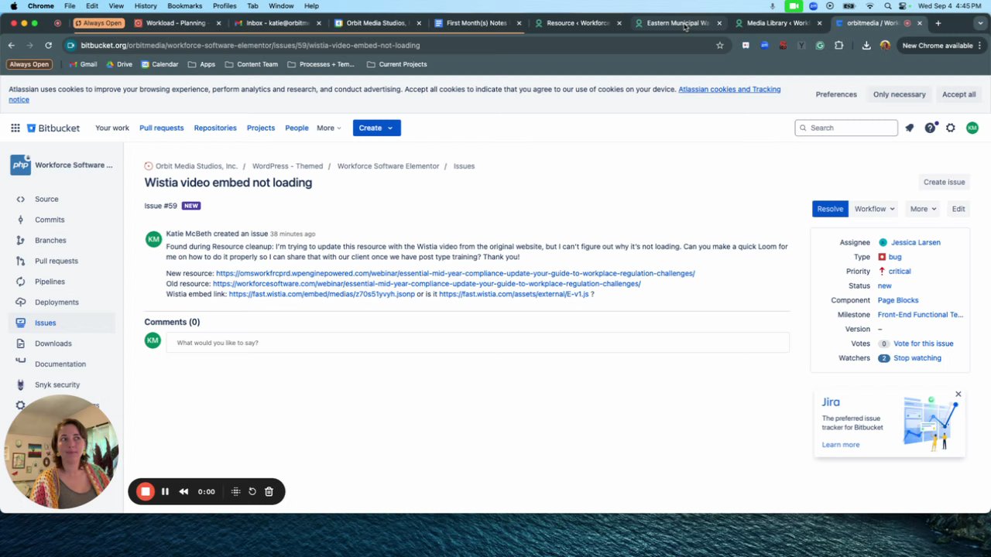
Task: Open the Chrome Bookmarks menu
Action: (x=185, y=5)
